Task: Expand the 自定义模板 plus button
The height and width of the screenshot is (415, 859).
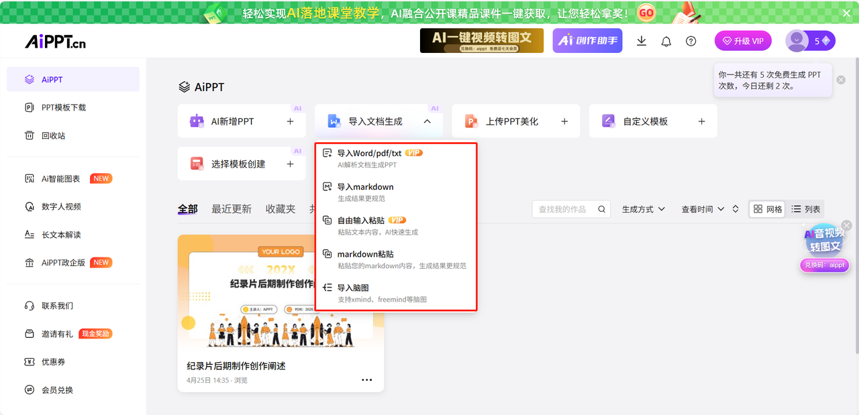Action: 701,121
